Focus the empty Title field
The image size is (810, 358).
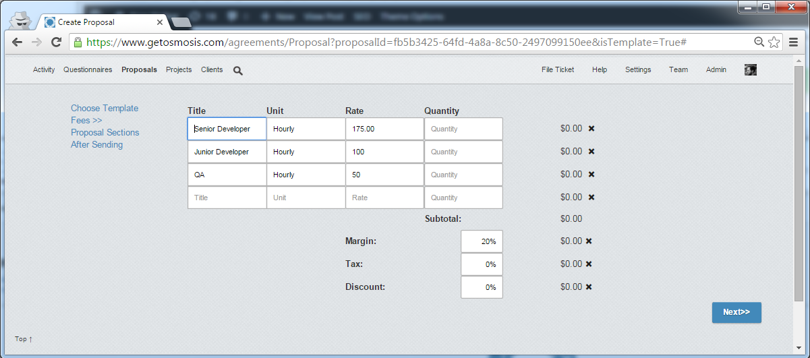[227, 198]
